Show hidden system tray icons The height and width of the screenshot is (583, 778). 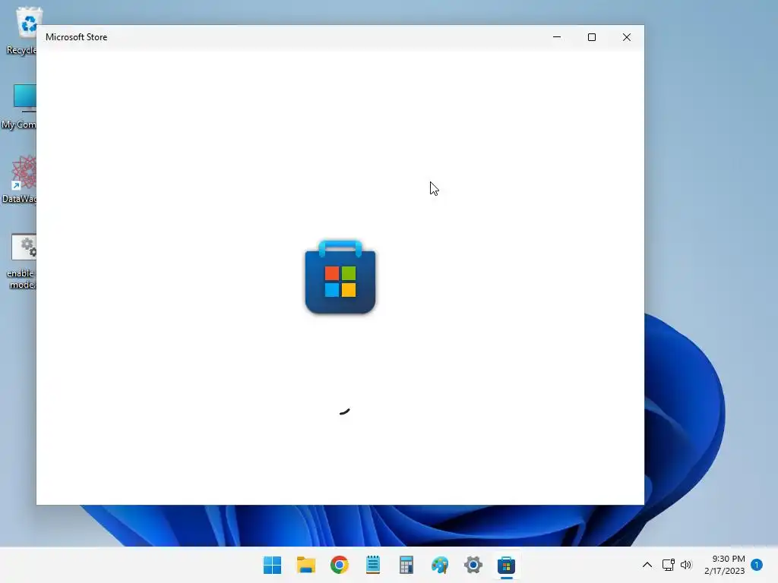tap(647, 565)
